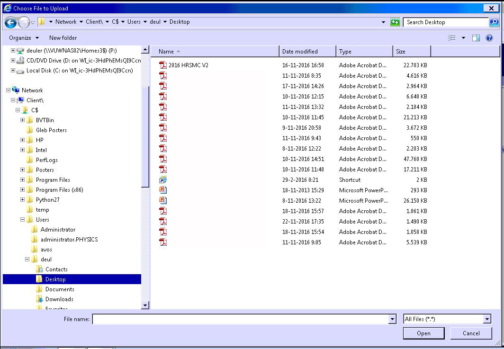Click the green refresh icon beside address bar
Screen dimensions: 504x349
click(x=395, y=22)
